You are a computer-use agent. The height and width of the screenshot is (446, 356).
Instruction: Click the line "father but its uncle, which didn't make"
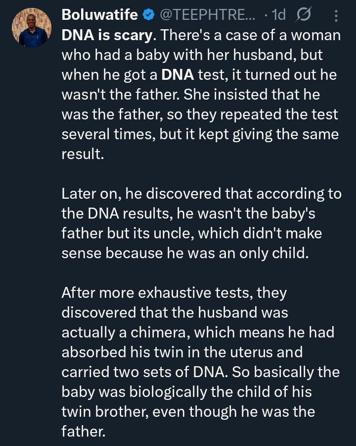coord(192,233)
